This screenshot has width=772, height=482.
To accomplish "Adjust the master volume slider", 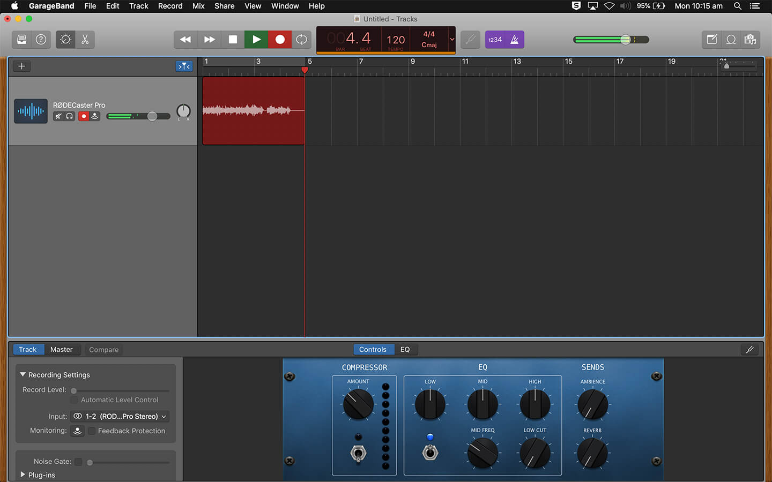I will coord(625,40).
